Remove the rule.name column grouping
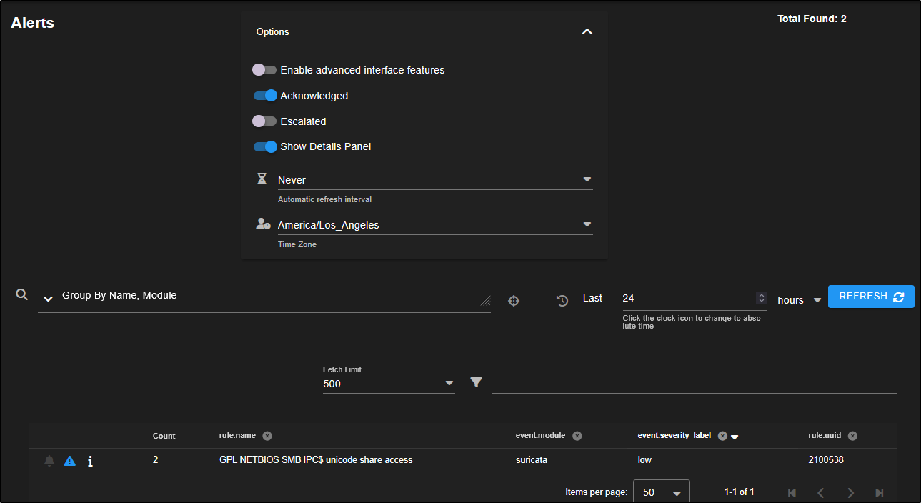The height and width of the screenshot is (503, 921). [267, 436]
